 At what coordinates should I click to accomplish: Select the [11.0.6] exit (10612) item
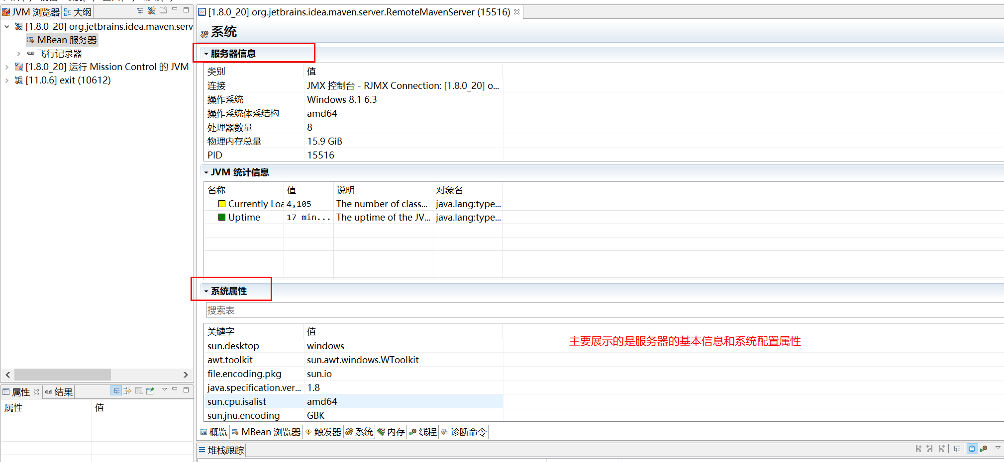click(63, 80)
